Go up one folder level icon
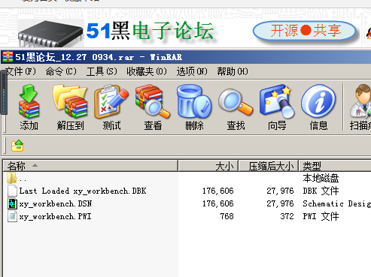This screenshot has height=277, width=371. click(17, 146)
